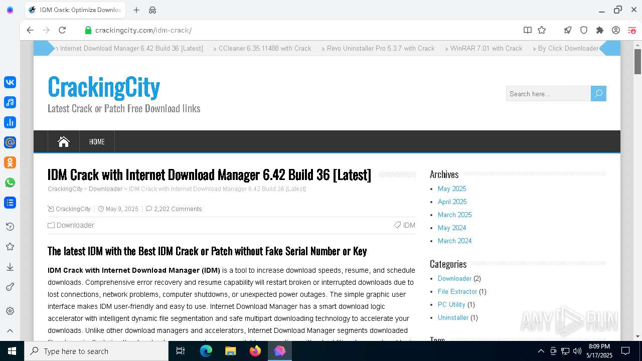Open the CrackingCity author link
This screenshot has height=361, width=642.
coord(73,209)
